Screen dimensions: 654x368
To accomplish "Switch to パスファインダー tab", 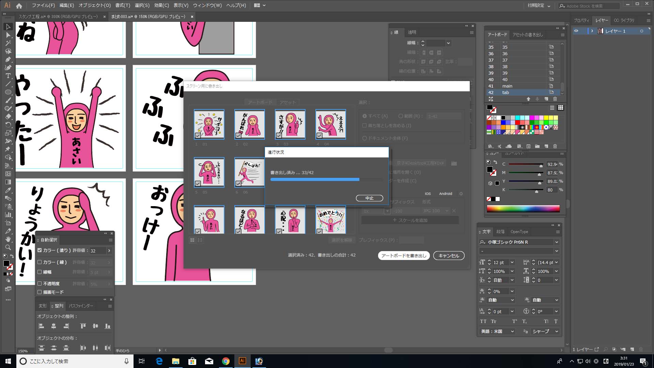I will 81,306.
